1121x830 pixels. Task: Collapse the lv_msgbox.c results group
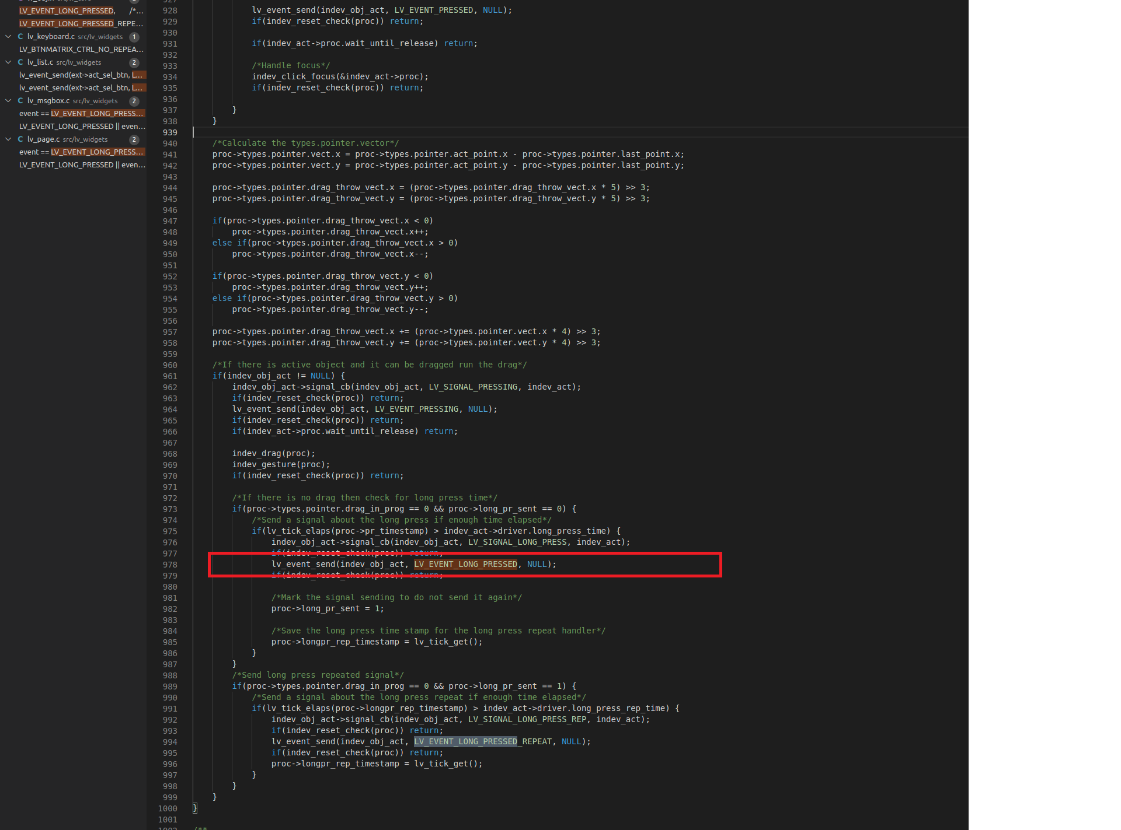click(8, 100)
